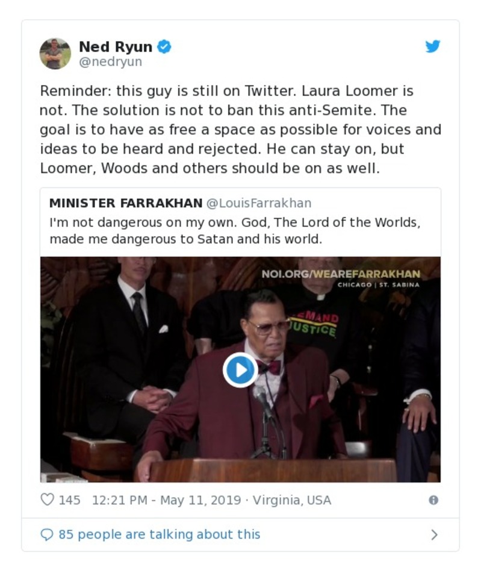The image size is (481, 573).
Task: Visit the @nedryun handle
Action: (110, 61)
